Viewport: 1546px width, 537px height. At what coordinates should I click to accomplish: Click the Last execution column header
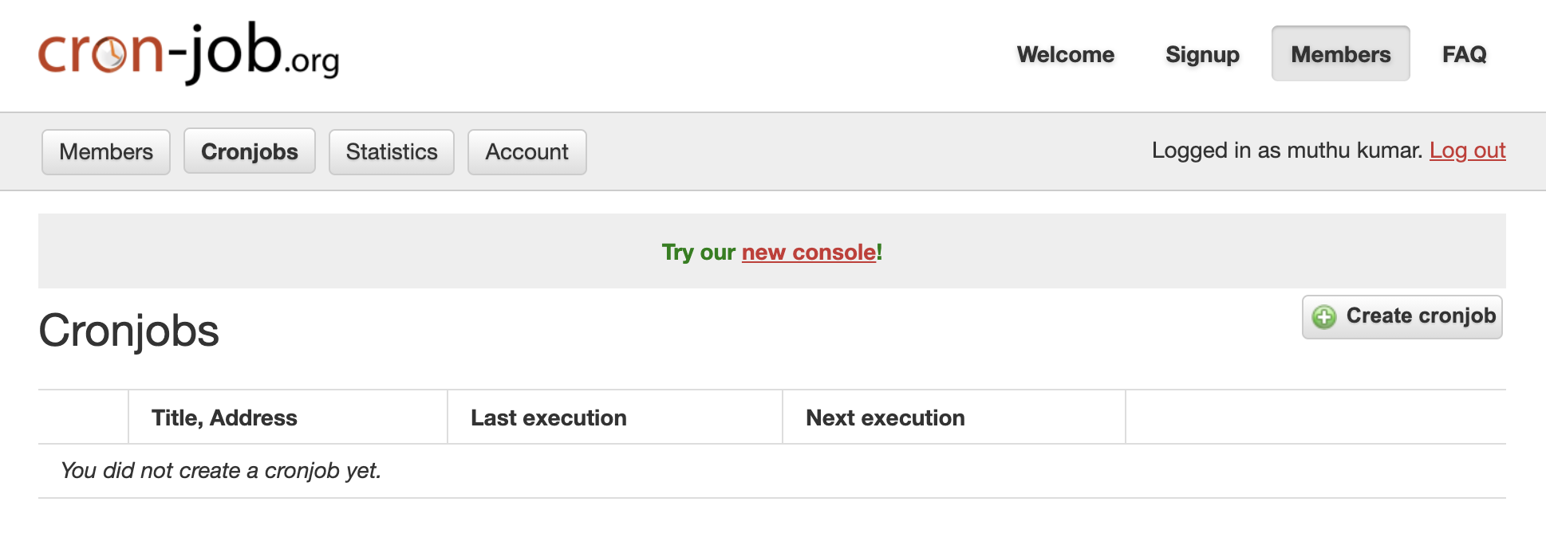coord(548,417)
